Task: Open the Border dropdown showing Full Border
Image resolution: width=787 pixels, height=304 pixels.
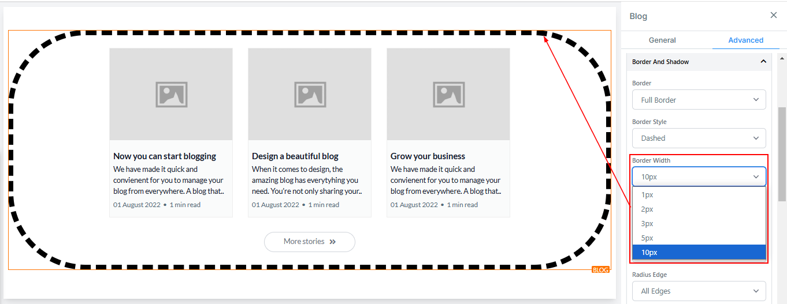Action: (699, 100)
